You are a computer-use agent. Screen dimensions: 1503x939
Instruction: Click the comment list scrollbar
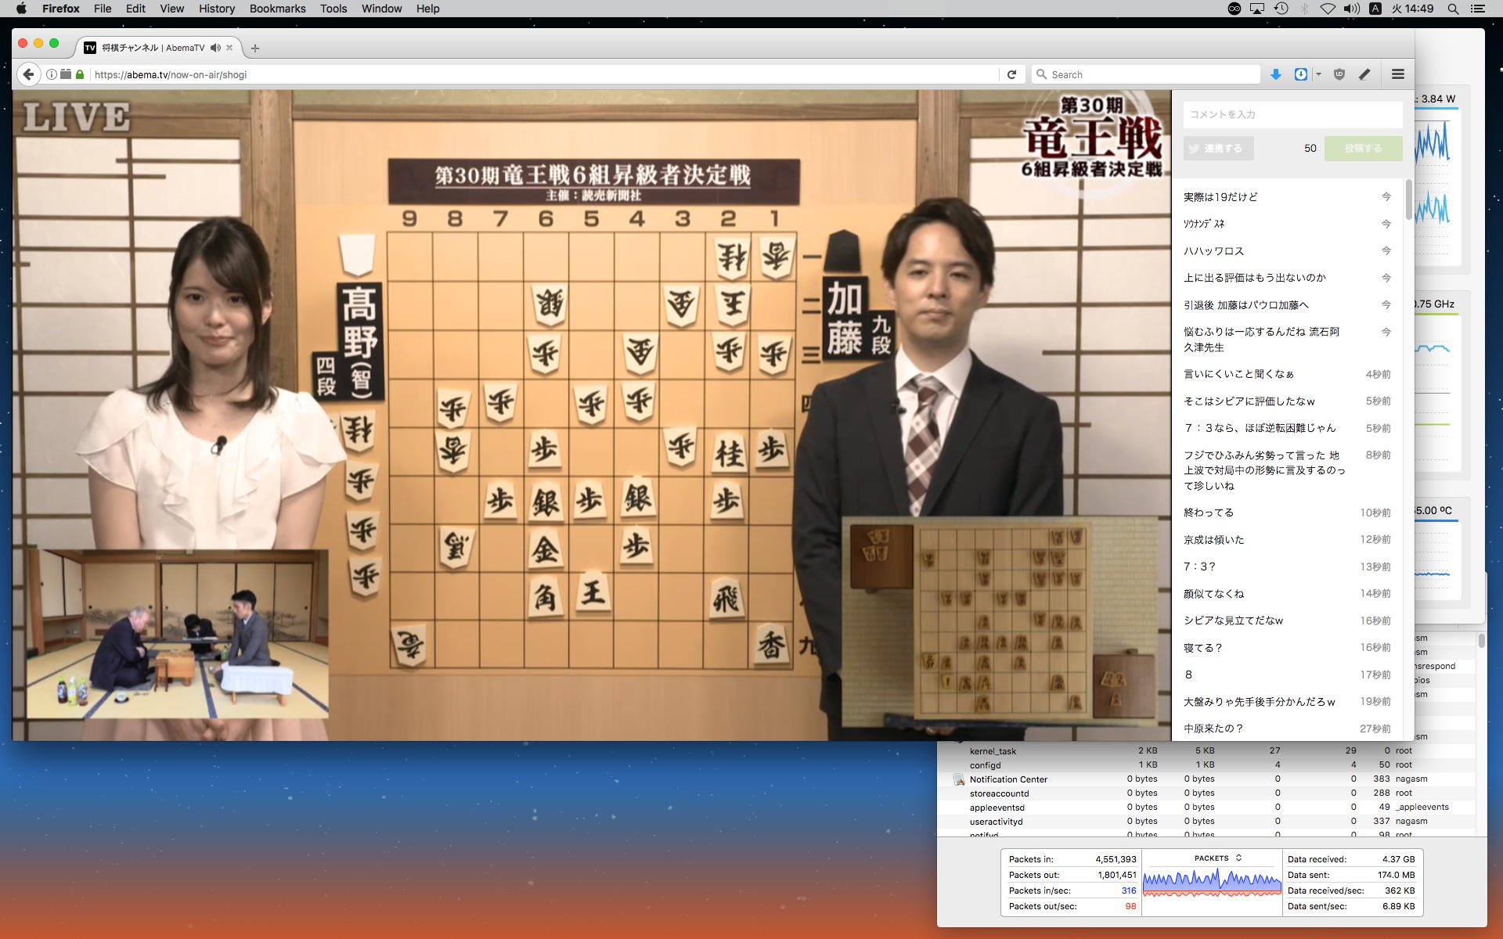click(1408, 200)
